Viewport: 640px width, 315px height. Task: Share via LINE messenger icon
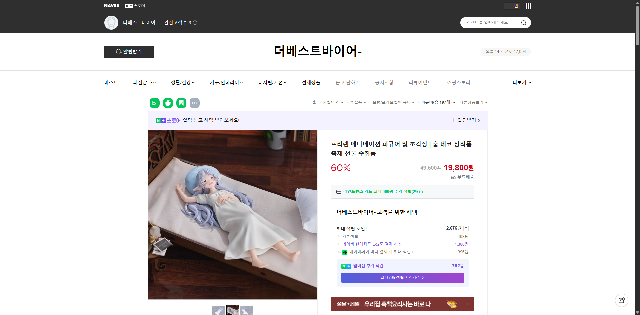click(168, 103)
